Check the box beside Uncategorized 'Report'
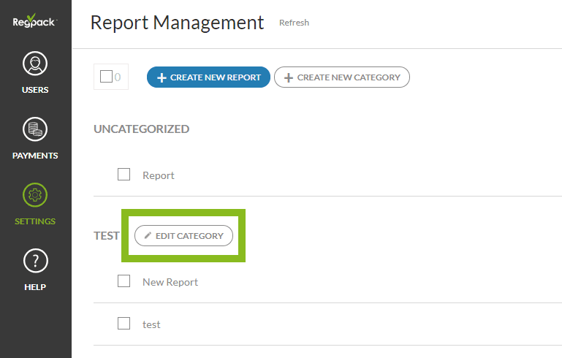 124,175
